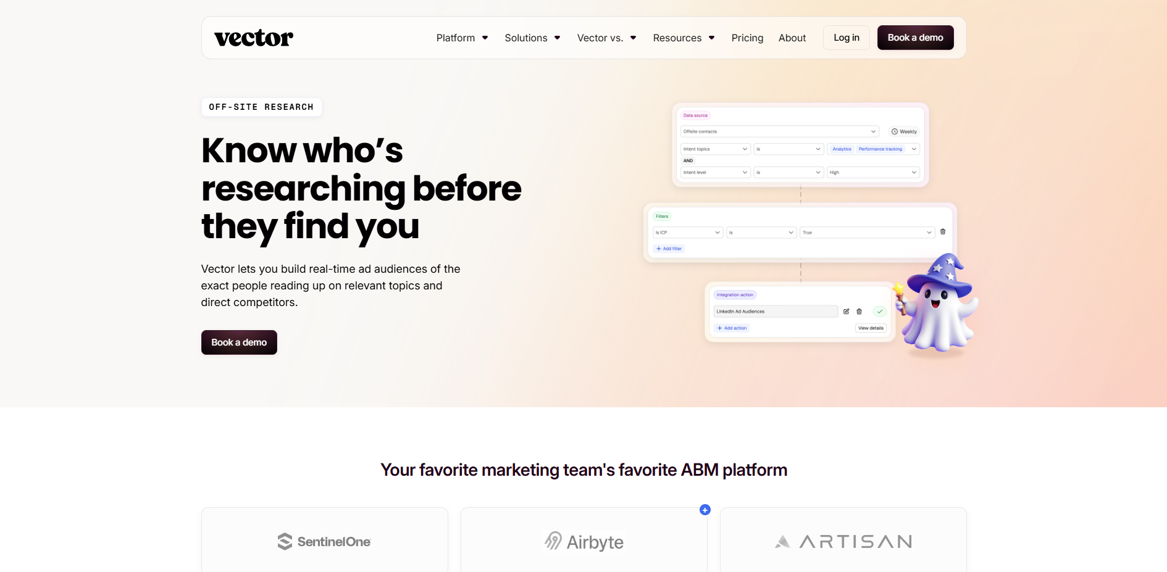Click the AND condition label

(x=688, y=160)
